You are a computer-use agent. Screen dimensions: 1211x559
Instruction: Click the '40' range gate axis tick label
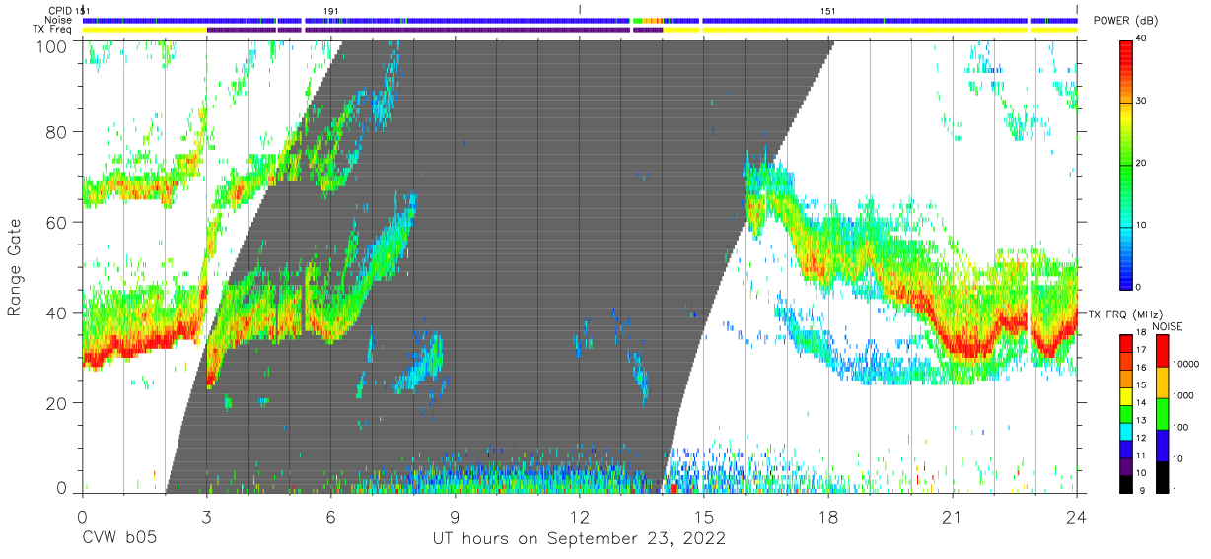57,313
